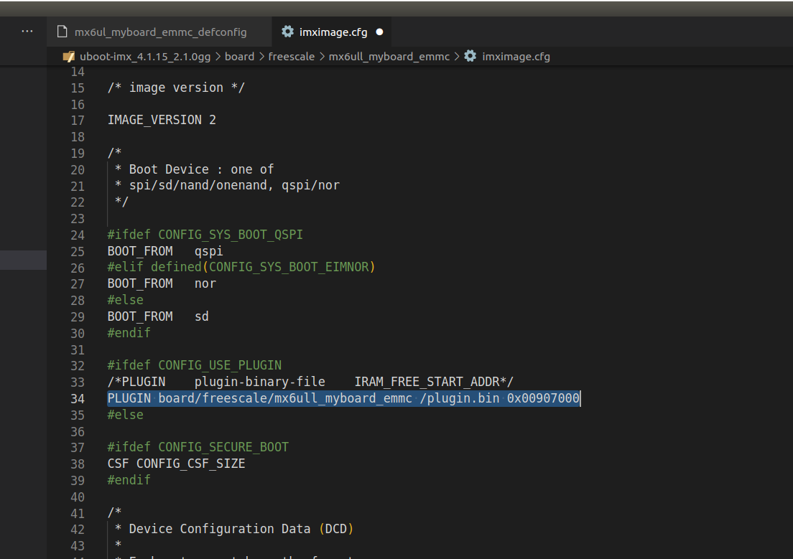The width and height of the screenshot is (793, 559).
Task: Click the '/*PLUGIN plugin-binary-file' comment line
Action: [x=310, y=382]
